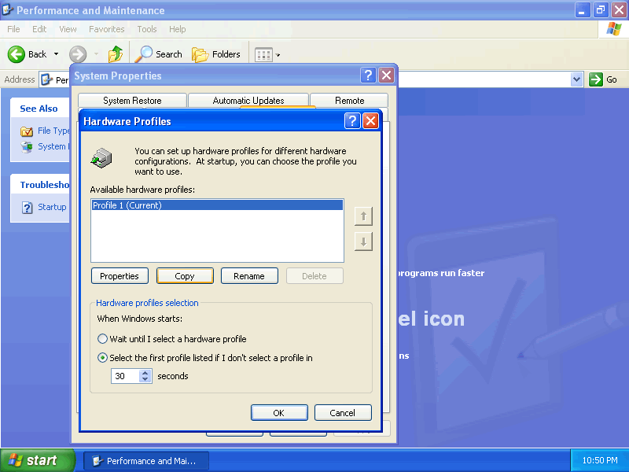Click the Back arrow icon in toolbar

pyautogui.click(x=17, y=54)
